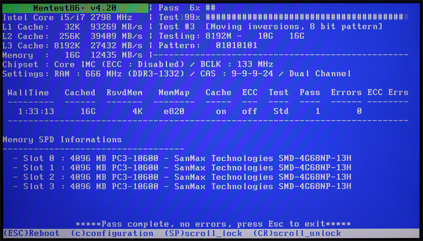
Task: Click the ECC Errs column header
Action: 388,92
